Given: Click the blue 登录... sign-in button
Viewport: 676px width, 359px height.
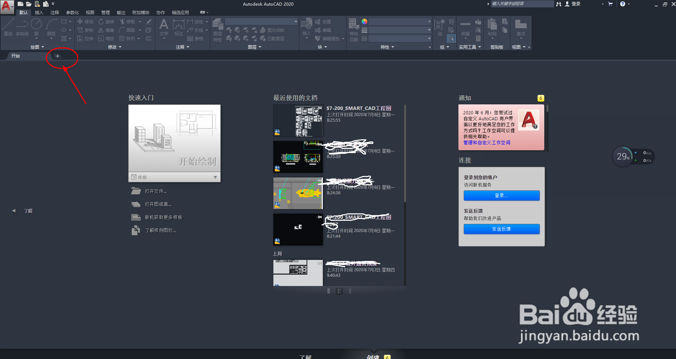Looking at the screenshot, I should tap(502, 195).
